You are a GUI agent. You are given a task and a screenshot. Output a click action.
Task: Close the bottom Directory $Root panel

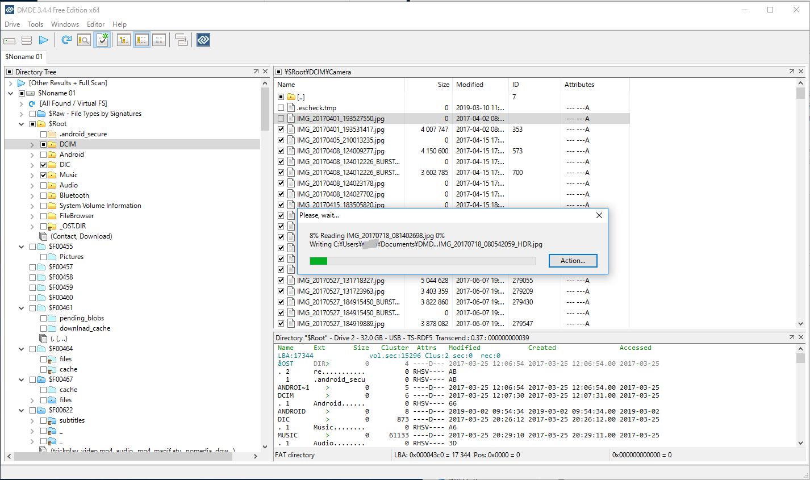point(801,337)
